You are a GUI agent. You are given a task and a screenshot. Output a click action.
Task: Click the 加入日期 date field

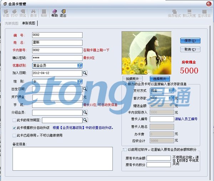click(57, 73)
